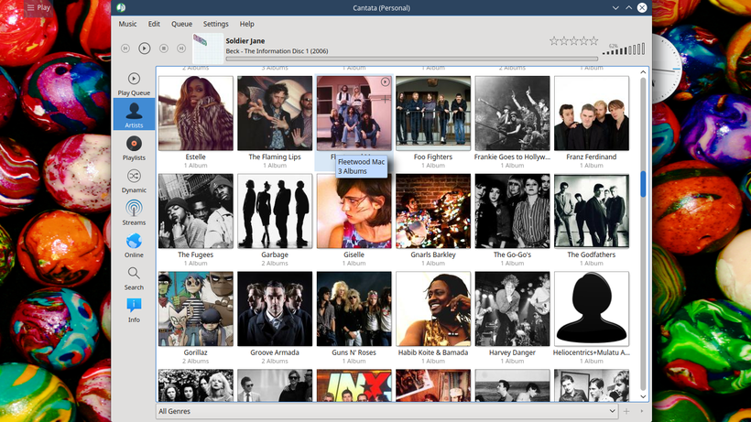751x422 pixels.
Task: Select The Go-Go's thumbnail
Action: click(512, 211)
